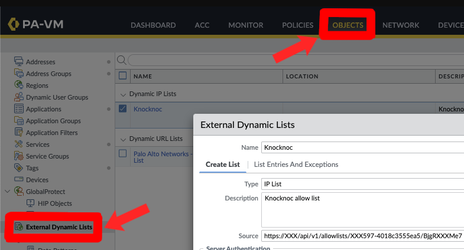
Task: Toggle the select-all header checkbox
Action: 123,75
